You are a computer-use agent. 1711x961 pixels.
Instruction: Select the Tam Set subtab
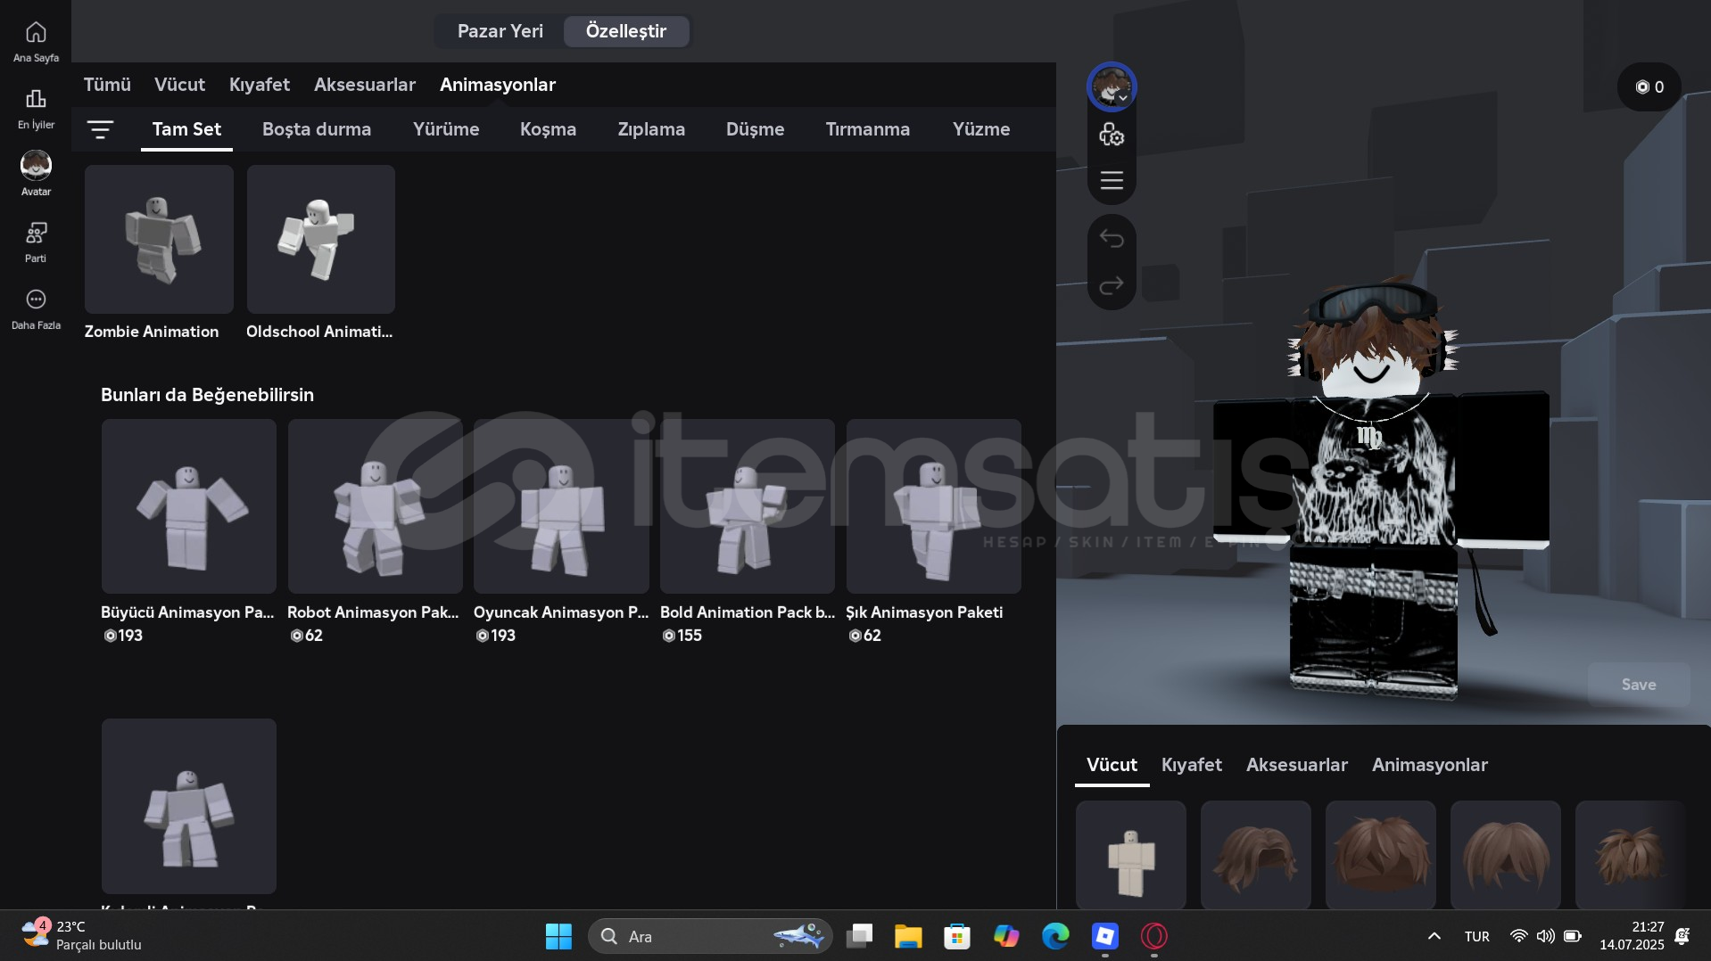(x=186, y=129)
